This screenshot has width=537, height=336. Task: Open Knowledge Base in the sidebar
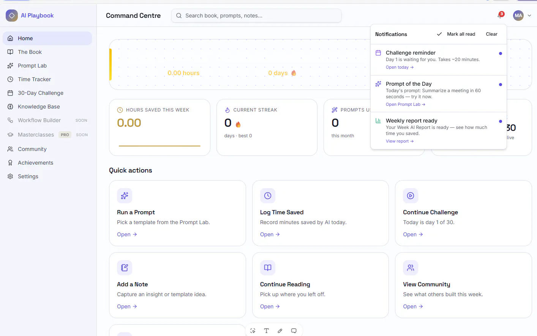click(x=47, y=107)
